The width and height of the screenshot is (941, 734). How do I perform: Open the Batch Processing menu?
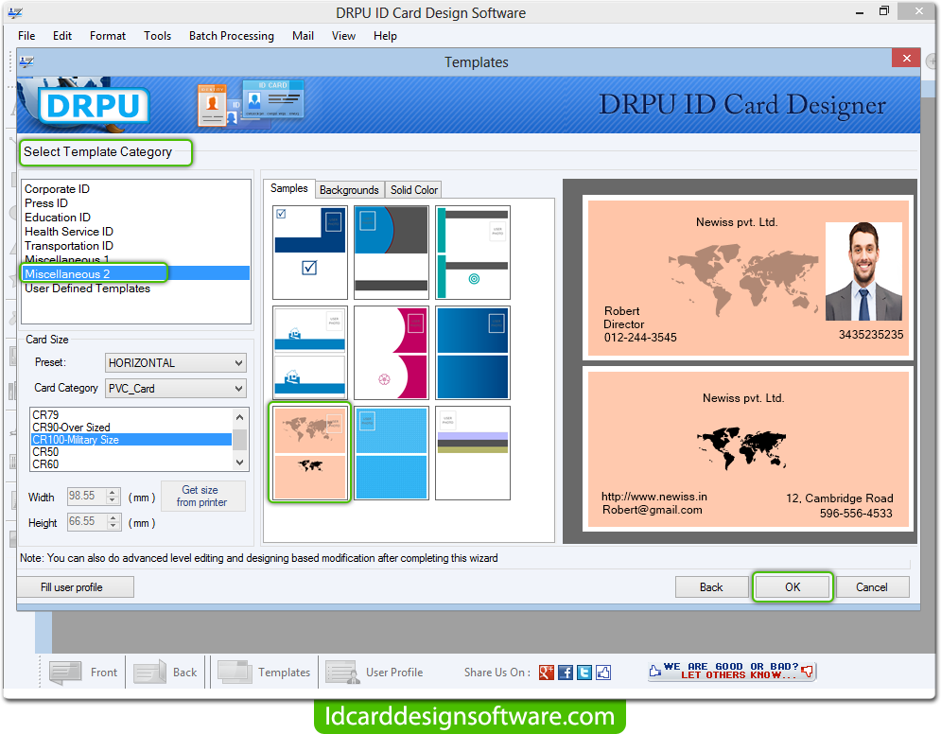[231, 36]
